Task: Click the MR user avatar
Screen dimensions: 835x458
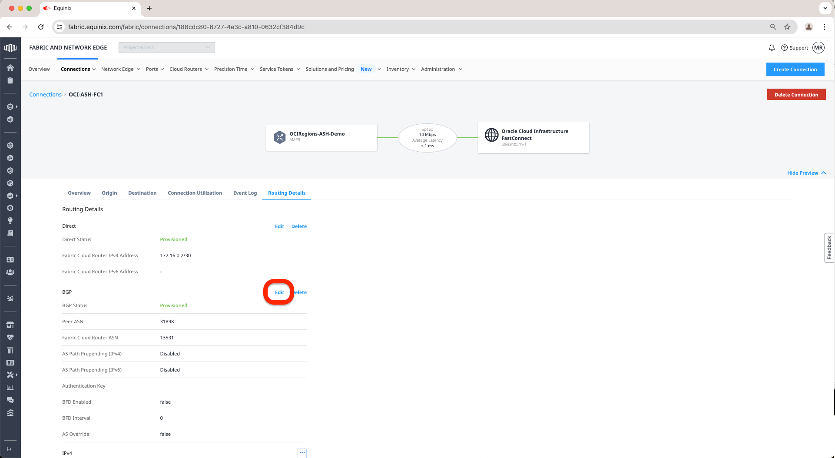Action: pyautogui.click(x=818, y=48)
